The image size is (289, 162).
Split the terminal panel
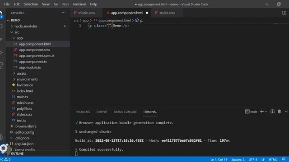coord(272,112)
